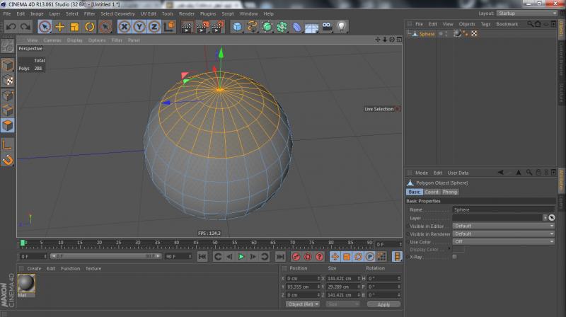Toggle X-axis lock

click(125, 27)
